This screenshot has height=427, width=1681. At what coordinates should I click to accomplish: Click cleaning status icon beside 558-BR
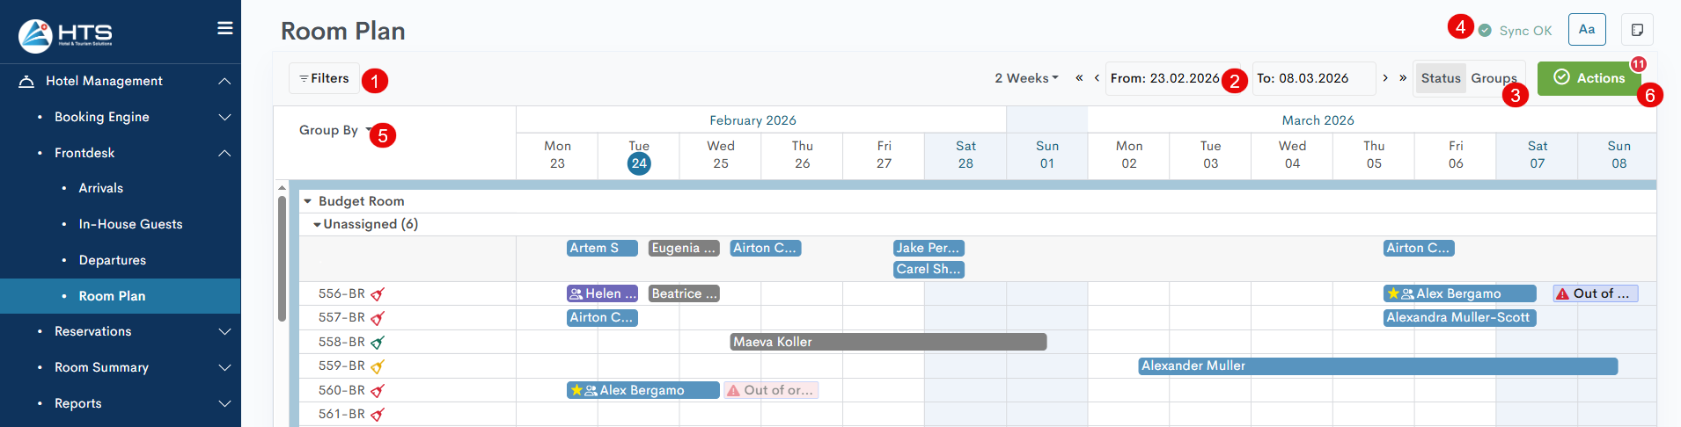click(378, 343)
